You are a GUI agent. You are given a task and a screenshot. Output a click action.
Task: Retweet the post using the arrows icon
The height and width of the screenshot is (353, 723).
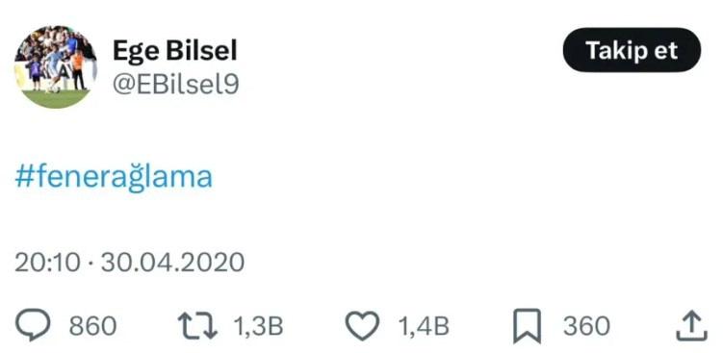197,325
